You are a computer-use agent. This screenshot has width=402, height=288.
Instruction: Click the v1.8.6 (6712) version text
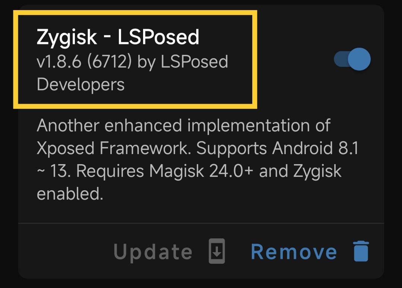tap(84, 62)
